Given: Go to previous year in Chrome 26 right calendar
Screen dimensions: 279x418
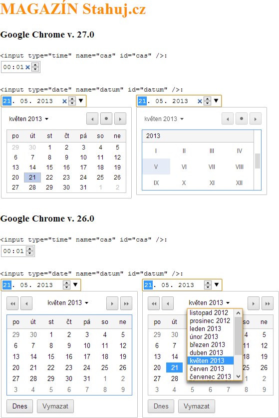Looking at the screenshot, I should [154, 303].
